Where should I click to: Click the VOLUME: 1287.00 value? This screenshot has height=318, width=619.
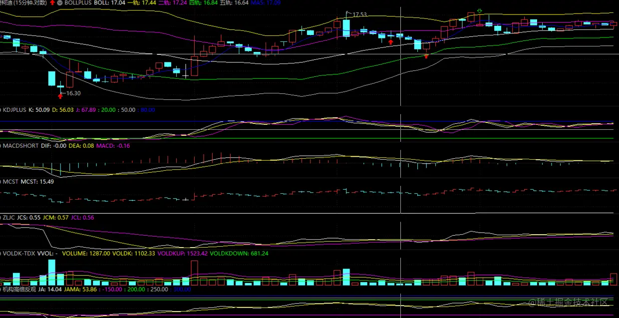(86, 254)
